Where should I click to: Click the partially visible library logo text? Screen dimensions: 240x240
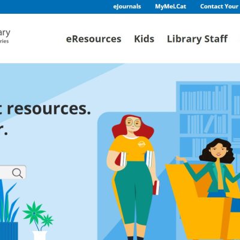point(4,36)
